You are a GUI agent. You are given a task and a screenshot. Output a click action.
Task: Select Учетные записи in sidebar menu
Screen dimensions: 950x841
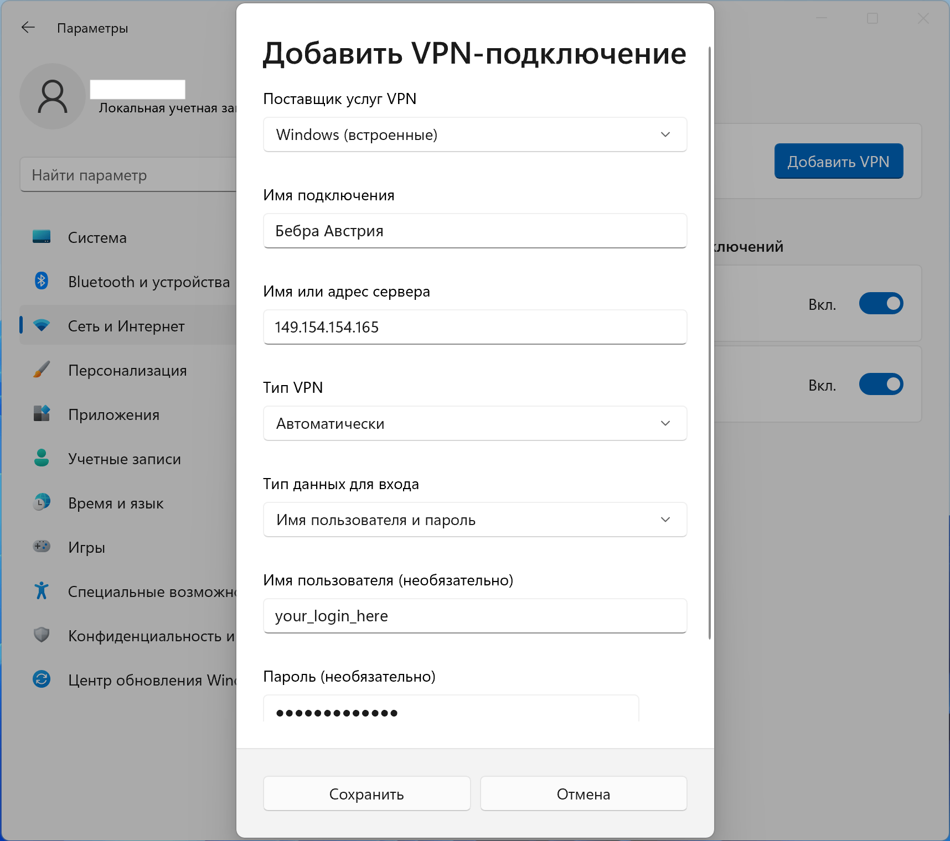(x=124, y=459)
